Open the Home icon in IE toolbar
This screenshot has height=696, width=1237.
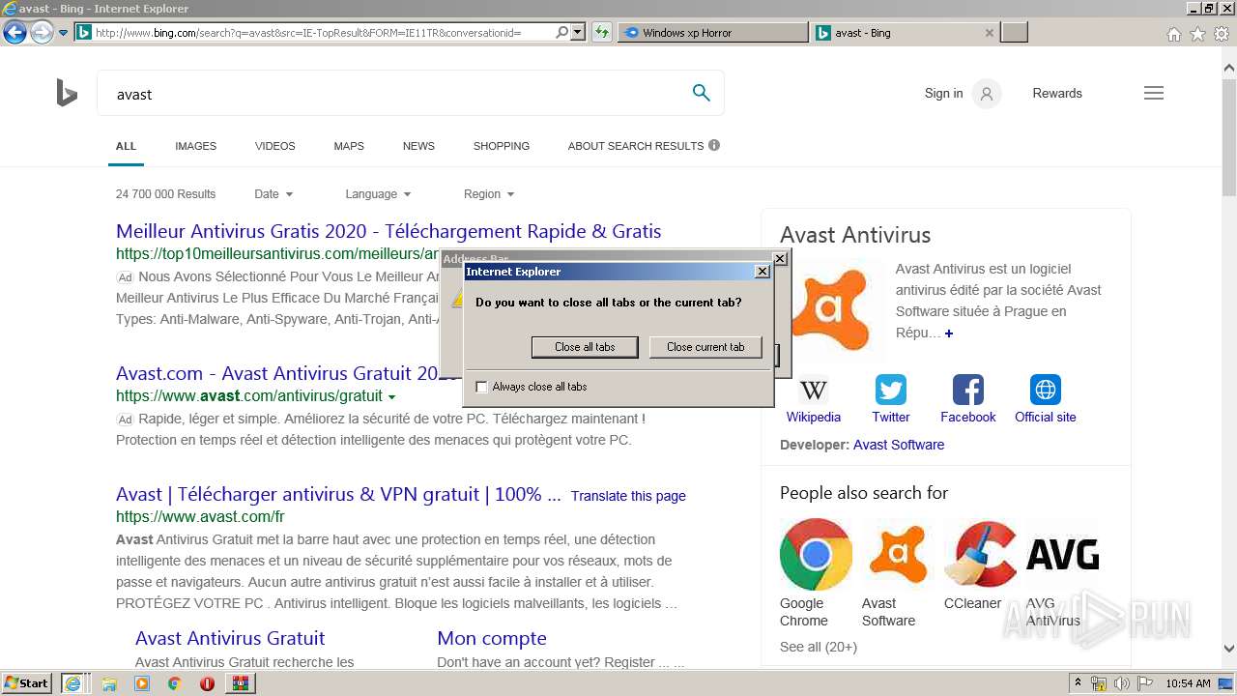[x=1173, y=34]
